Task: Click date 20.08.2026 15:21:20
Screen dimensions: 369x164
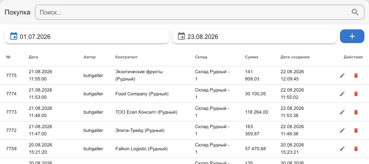Action: (x=41, y=148)
